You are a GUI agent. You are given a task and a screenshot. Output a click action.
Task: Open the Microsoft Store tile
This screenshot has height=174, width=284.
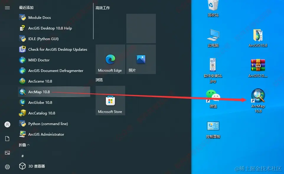pyautogui.click(x=110, y=101)
